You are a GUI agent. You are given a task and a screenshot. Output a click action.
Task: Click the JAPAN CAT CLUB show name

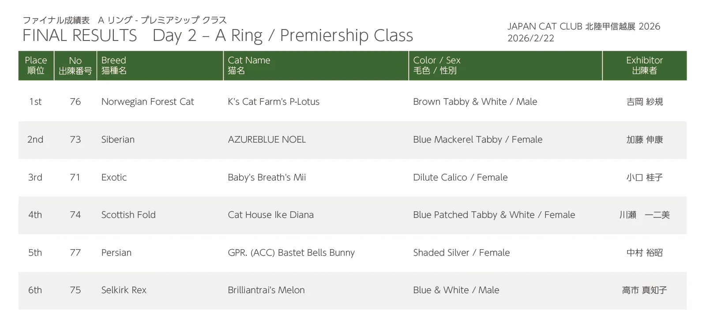(583, 26)
